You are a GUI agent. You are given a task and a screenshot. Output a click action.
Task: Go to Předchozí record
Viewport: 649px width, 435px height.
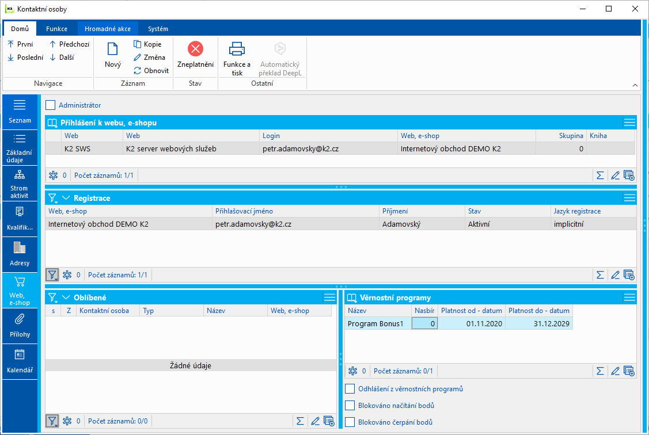coord(69,44)
